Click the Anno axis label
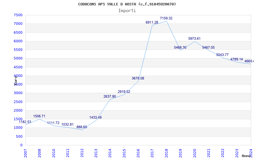Viewport: 254px width, 159px height. click(246, 156)
